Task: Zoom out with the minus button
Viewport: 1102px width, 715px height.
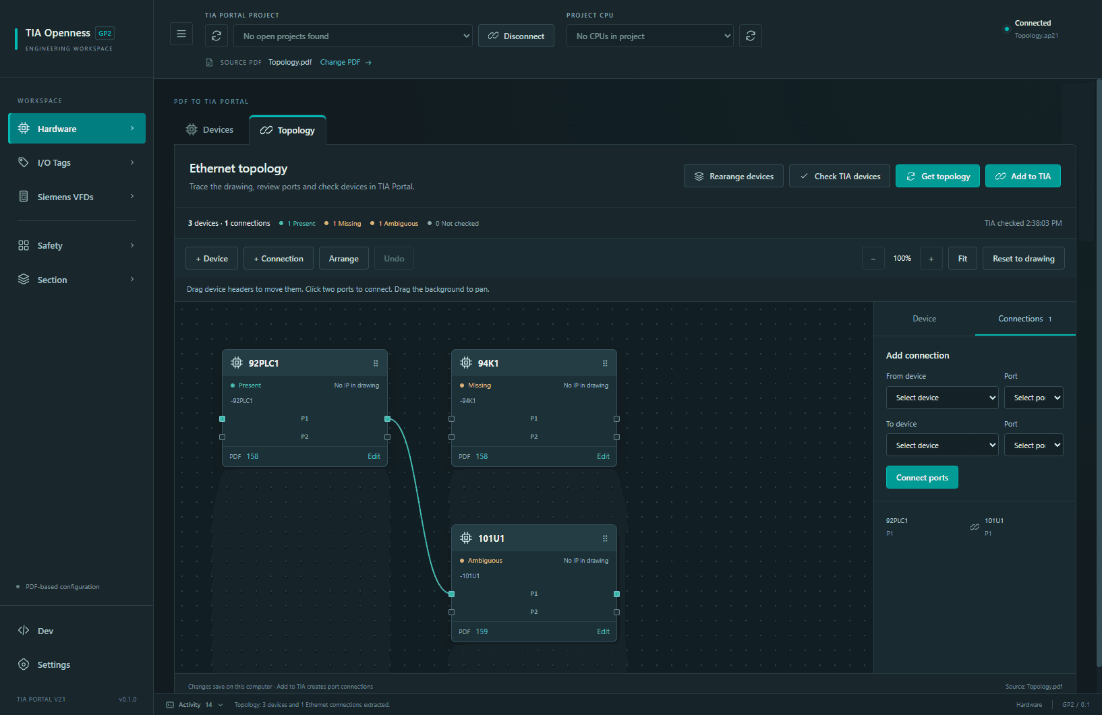Action: click(x=873, y=259)
